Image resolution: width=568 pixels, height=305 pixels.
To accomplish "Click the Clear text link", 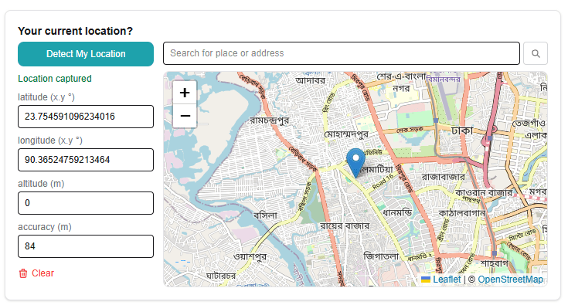I will [x=43, y=273].
